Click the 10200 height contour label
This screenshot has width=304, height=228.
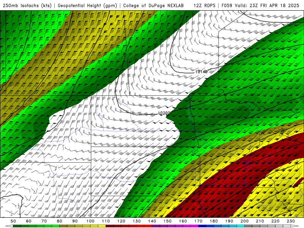164,113
